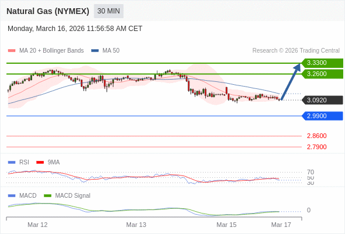Click the Mar 15 date axis label

226,225
